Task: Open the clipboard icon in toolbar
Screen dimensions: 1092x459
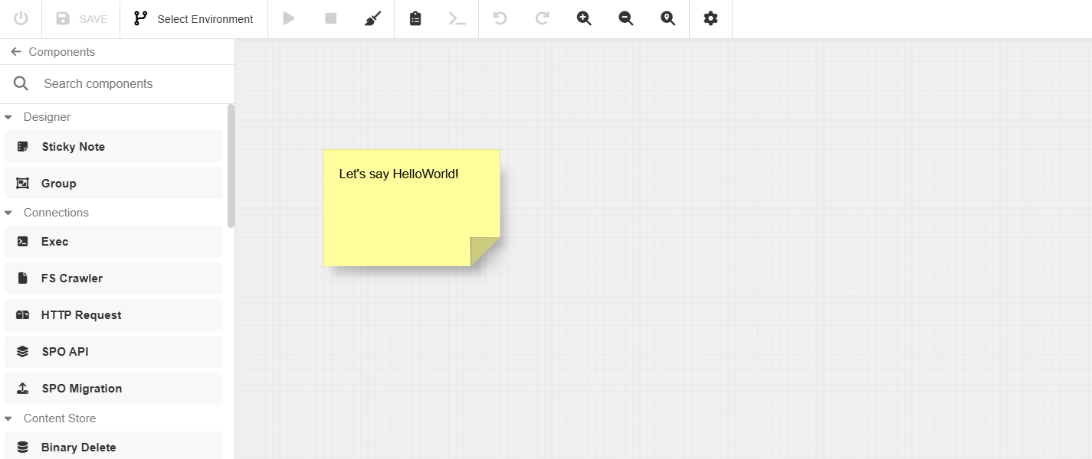Action: coord(415,19)
